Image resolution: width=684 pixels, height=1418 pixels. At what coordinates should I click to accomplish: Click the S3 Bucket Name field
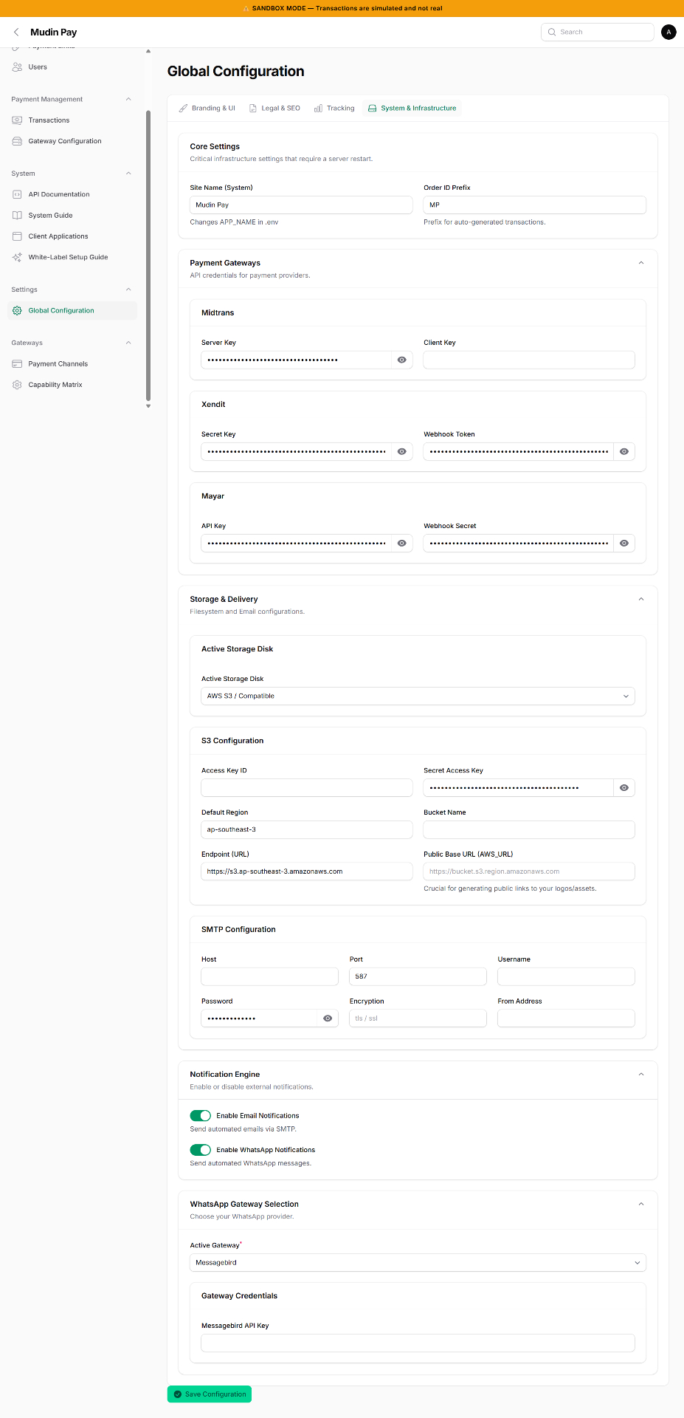coord(529,829)
